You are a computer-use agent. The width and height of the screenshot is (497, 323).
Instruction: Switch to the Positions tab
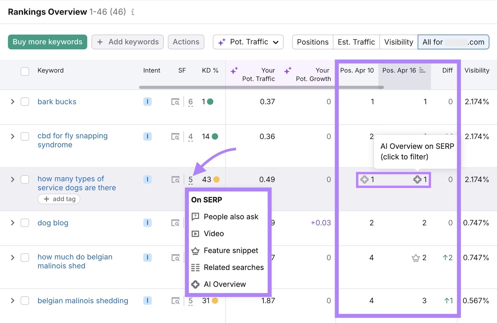coord(312,42)
